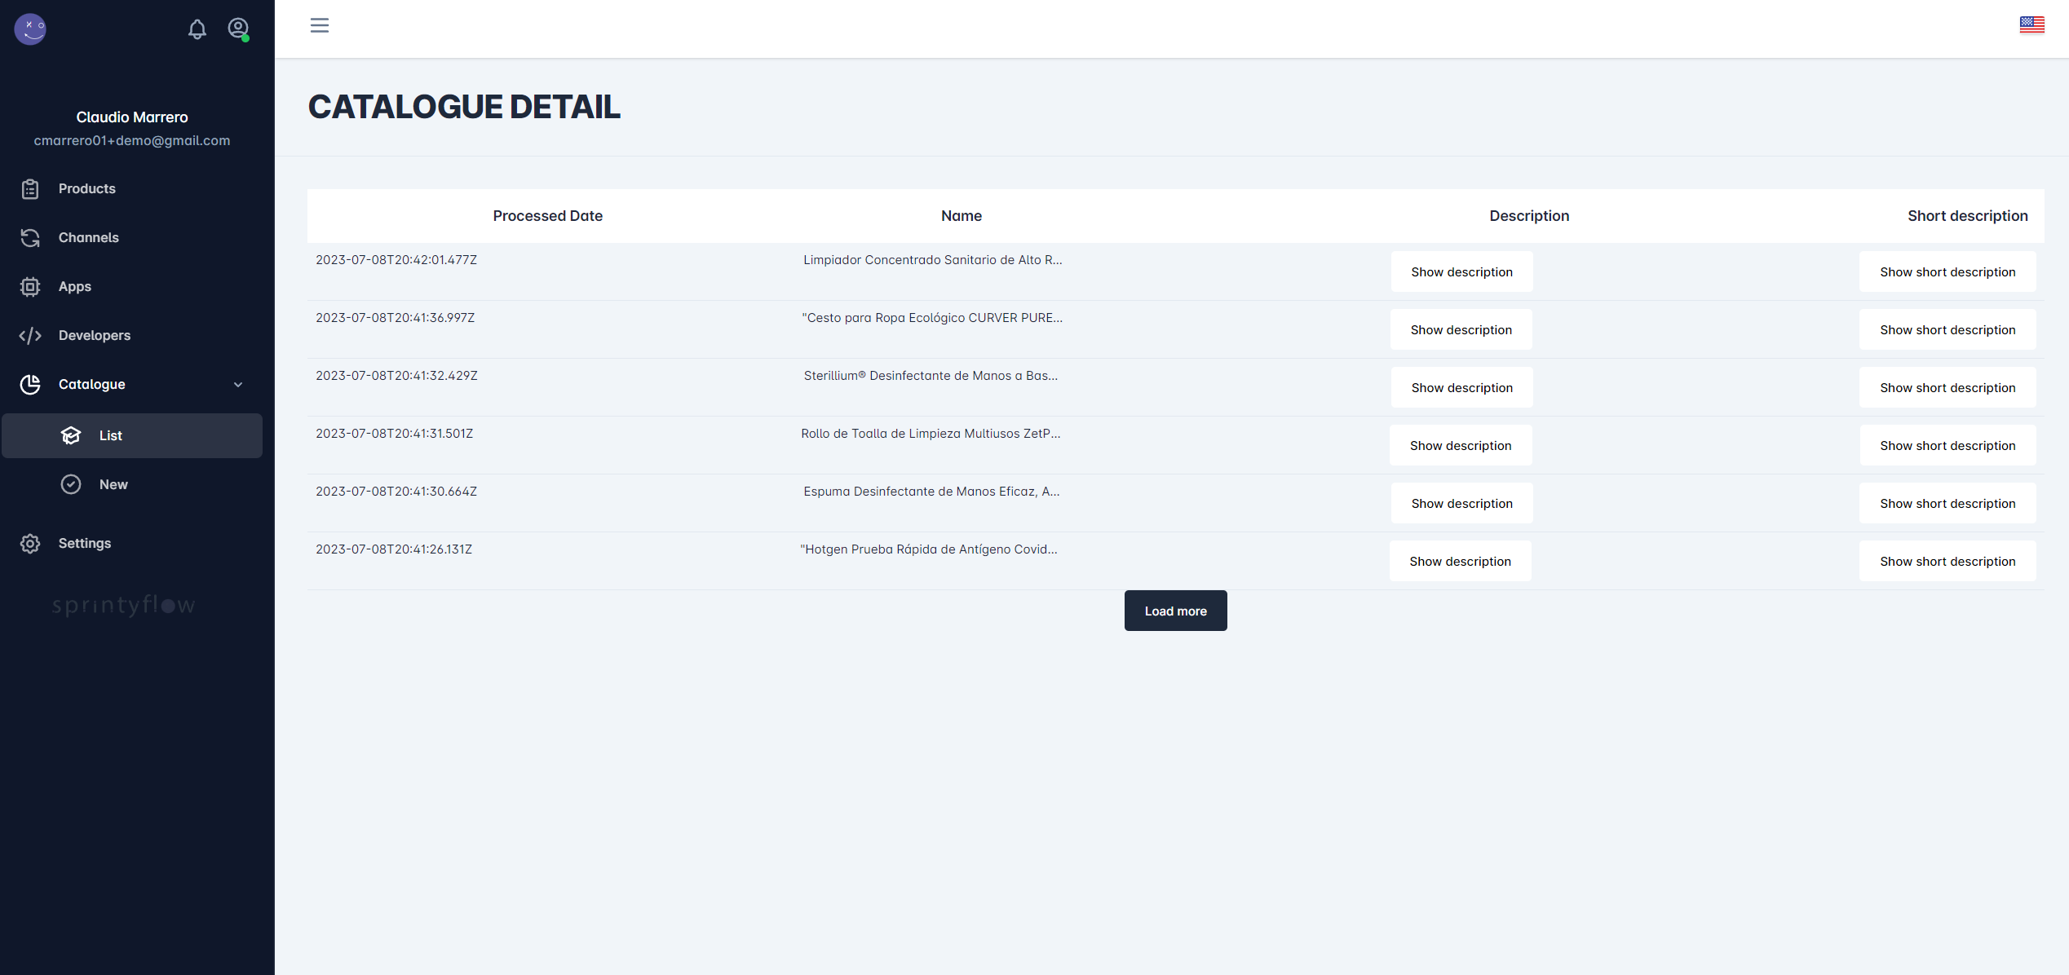Click date 2023-07-08T20:41:31.501Z
Screen dimensions: 2069x975
pyautogui.click(x=394, y=434)
